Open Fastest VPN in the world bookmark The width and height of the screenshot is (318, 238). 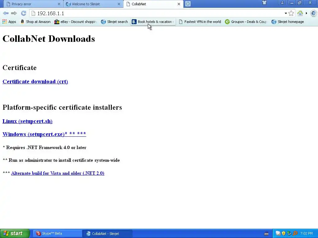(x=200, y=22)
